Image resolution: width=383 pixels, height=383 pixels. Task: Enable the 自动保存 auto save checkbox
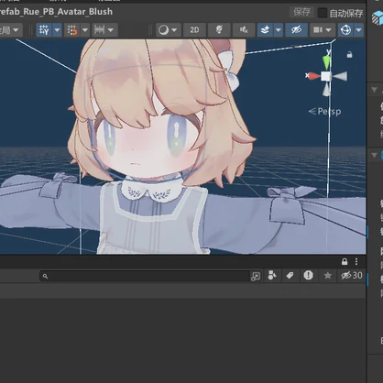[x=323, y=13]
